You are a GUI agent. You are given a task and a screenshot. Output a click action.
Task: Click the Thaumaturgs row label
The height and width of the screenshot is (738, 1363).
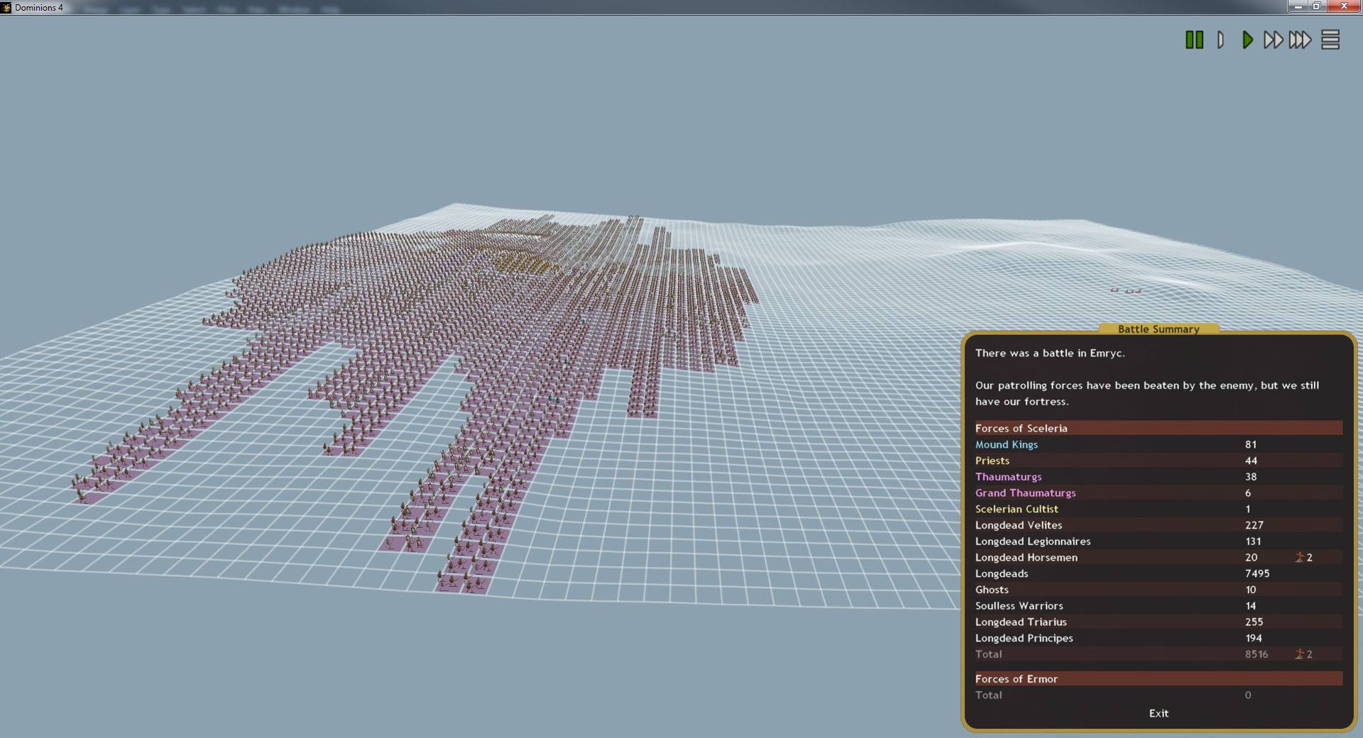coord(1008,477)
